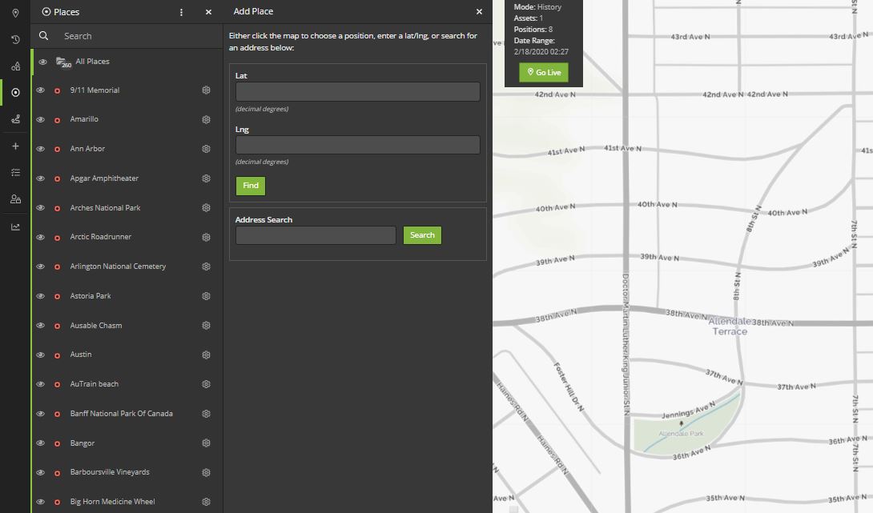Open the checklist icon in left sidebar
Image resolution: width=873 pixels, height=513 pixels.
(15, 173)
